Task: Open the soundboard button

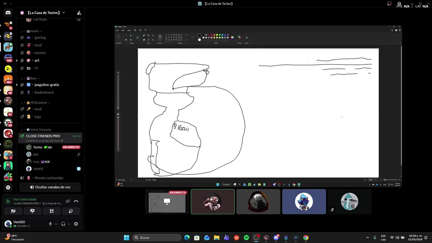Action: (x=71, y=211)
